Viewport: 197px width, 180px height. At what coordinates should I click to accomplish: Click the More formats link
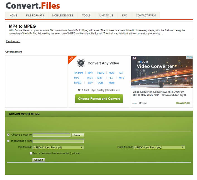(x=111, y=83)
